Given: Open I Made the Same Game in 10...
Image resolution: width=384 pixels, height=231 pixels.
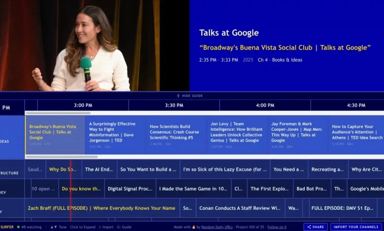Looking at the screenshot, I should coord(193,189).
